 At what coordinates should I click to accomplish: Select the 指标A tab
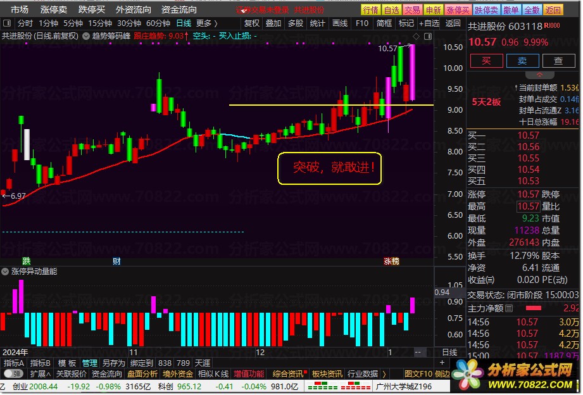tap(14, 363)
